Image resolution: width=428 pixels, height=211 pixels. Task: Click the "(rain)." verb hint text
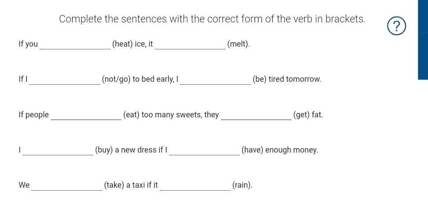click(242, 185)
